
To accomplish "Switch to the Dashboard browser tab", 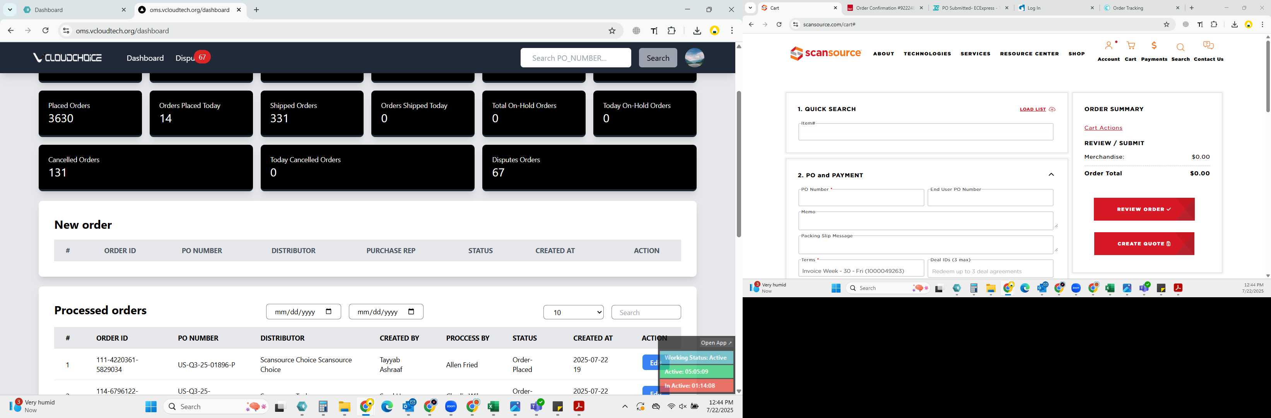I will coord(74,10).
